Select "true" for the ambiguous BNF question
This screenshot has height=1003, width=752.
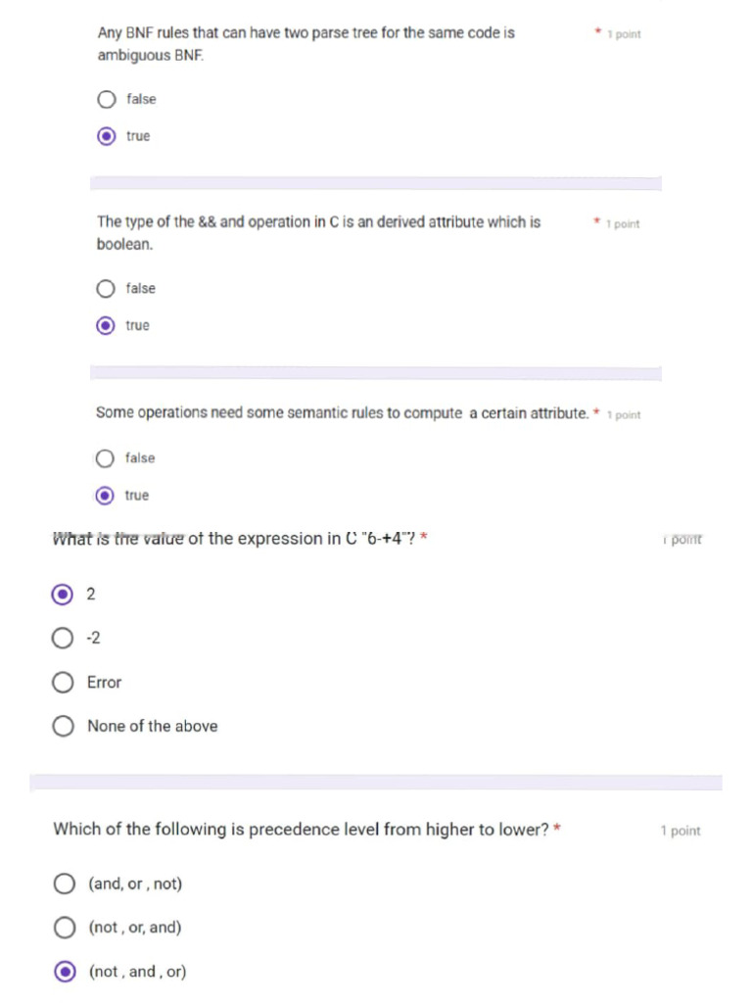[107, 136]
